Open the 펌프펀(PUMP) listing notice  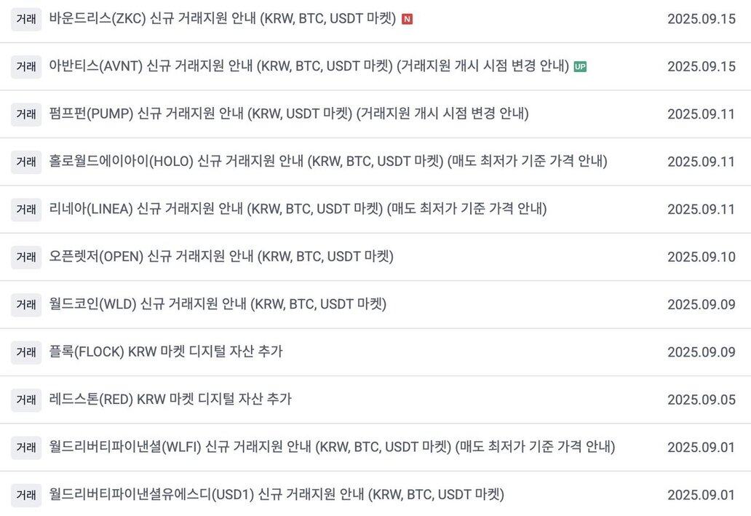pos(289,114)
